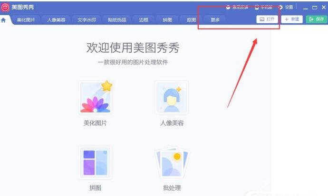
Task: Click the 打开 open image button
Action: pyautogui.click(x=267, y=19)
